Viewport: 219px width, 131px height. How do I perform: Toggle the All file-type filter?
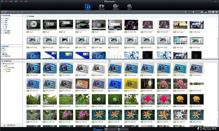[x=206, y=12]
